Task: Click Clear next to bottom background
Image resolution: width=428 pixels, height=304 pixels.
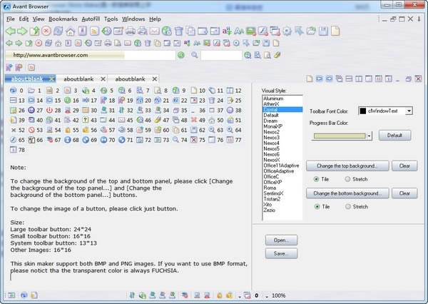Action: click(x=404, y=193)
